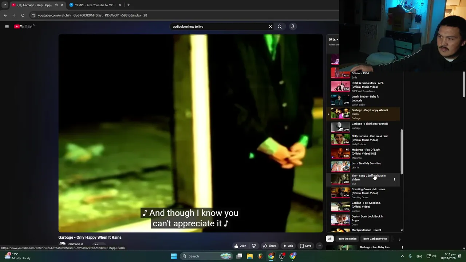Select the From GarbageVEVO chip
This screenshot has height=262, width=466.
click(375, 239)
